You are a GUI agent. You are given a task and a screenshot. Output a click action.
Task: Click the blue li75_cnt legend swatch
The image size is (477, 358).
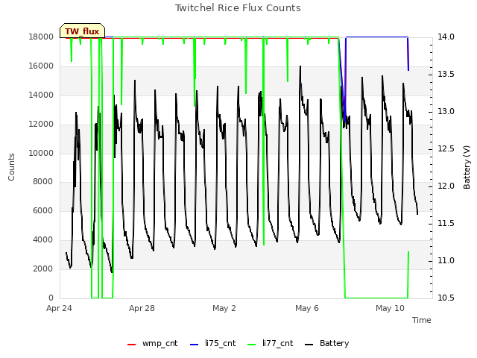point(194,345)
